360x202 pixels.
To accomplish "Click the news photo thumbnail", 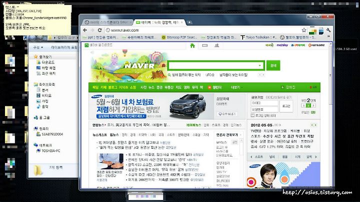I will [110, 161].
